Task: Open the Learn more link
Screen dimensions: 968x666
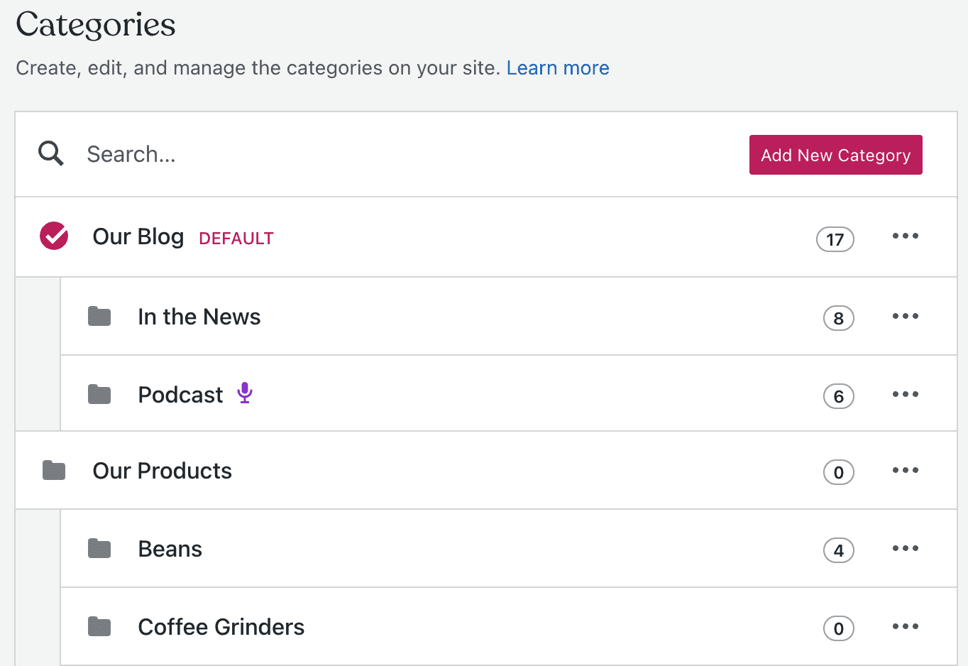Action: tap(558, 67)
